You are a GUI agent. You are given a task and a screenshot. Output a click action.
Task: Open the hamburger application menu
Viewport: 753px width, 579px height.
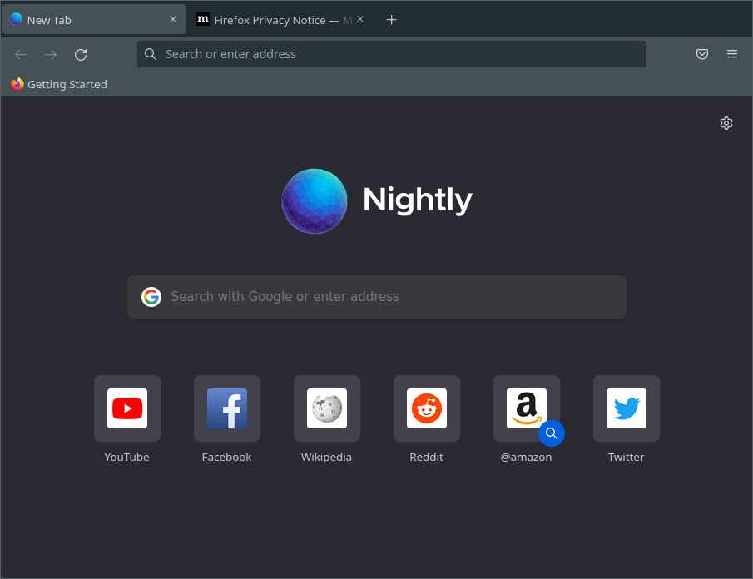(732, 54)
